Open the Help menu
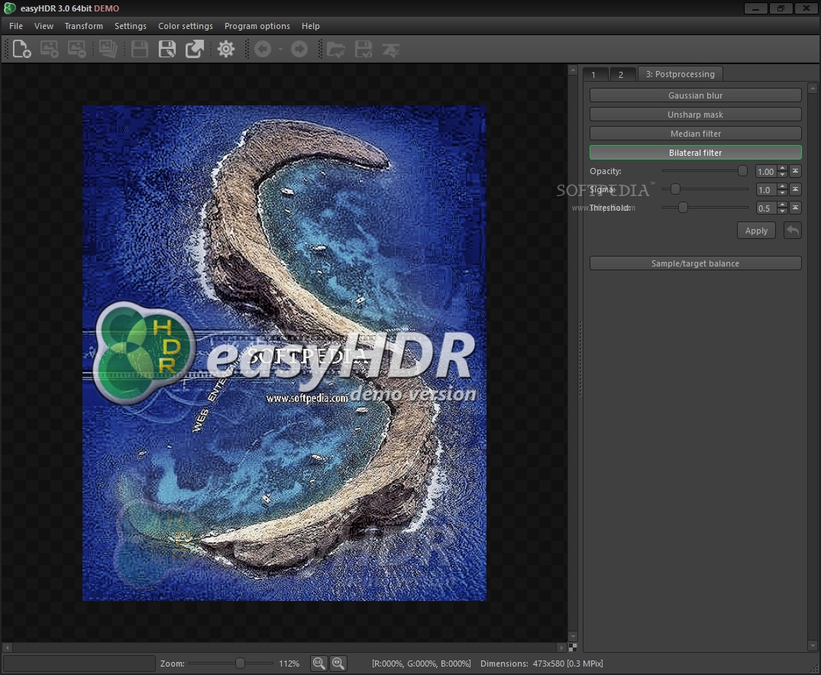The height and width of the screenshot is (675, 821). coord(311,26)
